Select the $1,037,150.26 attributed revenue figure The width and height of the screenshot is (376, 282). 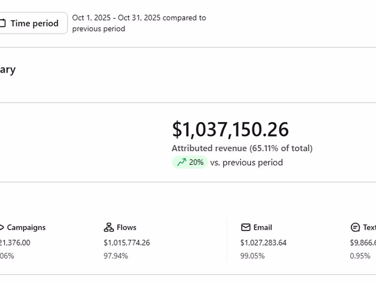pyautogui.click(x=230, y=130)
